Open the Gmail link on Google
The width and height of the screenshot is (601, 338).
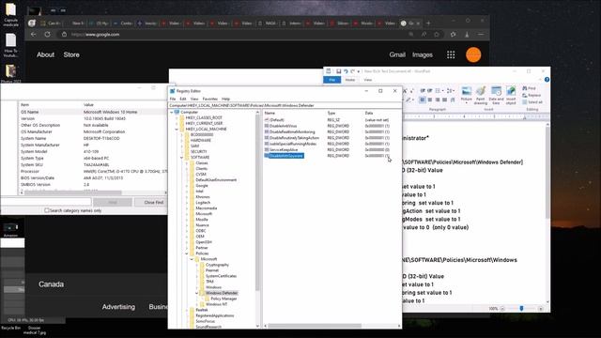click(x=397, y=54)
